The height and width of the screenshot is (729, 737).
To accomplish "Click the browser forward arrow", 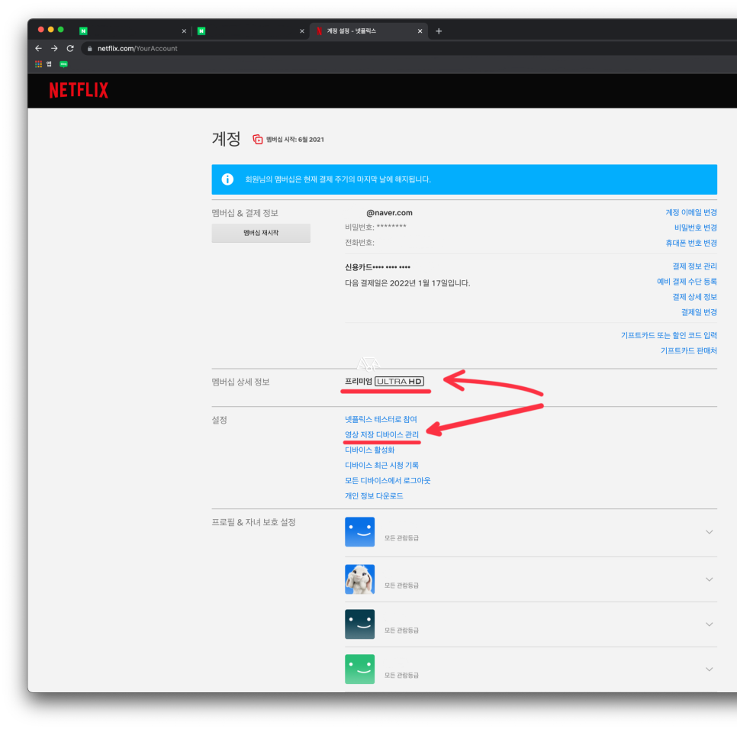I will [54, 48].
